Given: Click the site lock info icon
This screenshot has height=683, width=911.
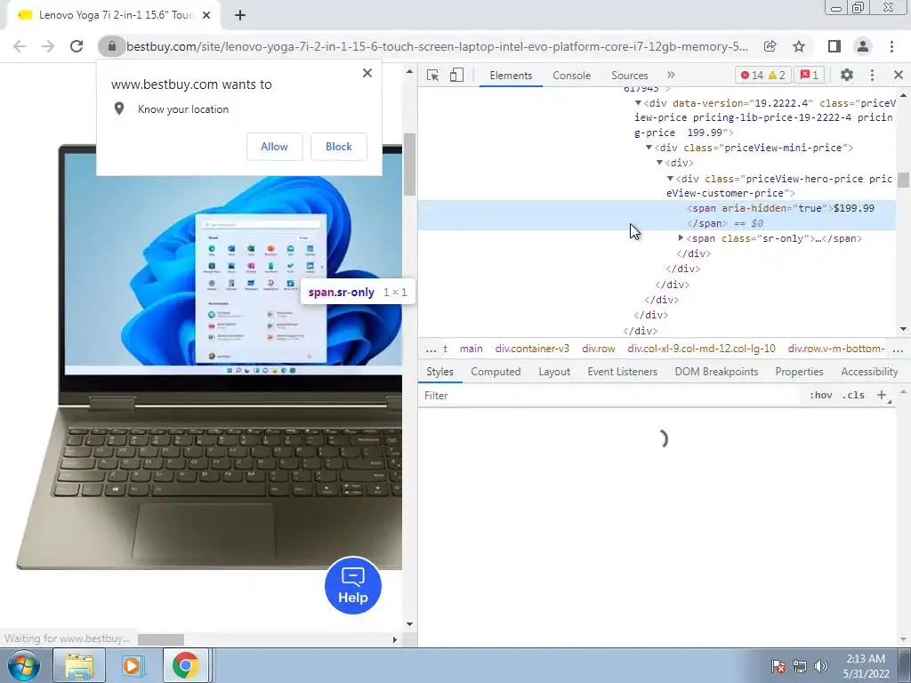Looking at the screenshot, I should (x=111, y=46).
